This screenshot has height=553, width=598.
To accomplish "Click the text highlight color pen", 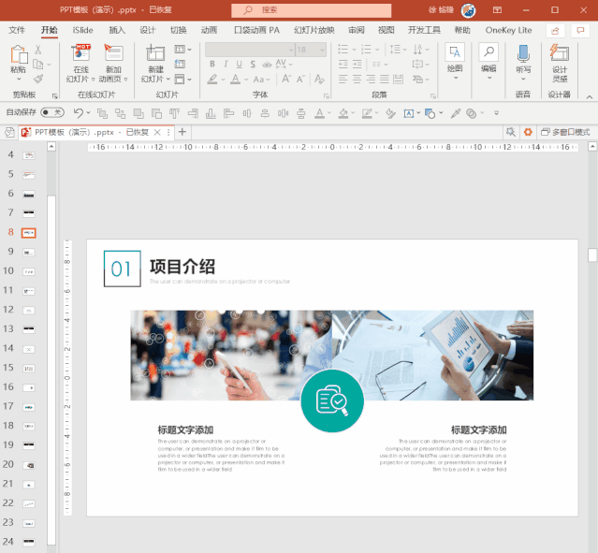I will point(212,80).
